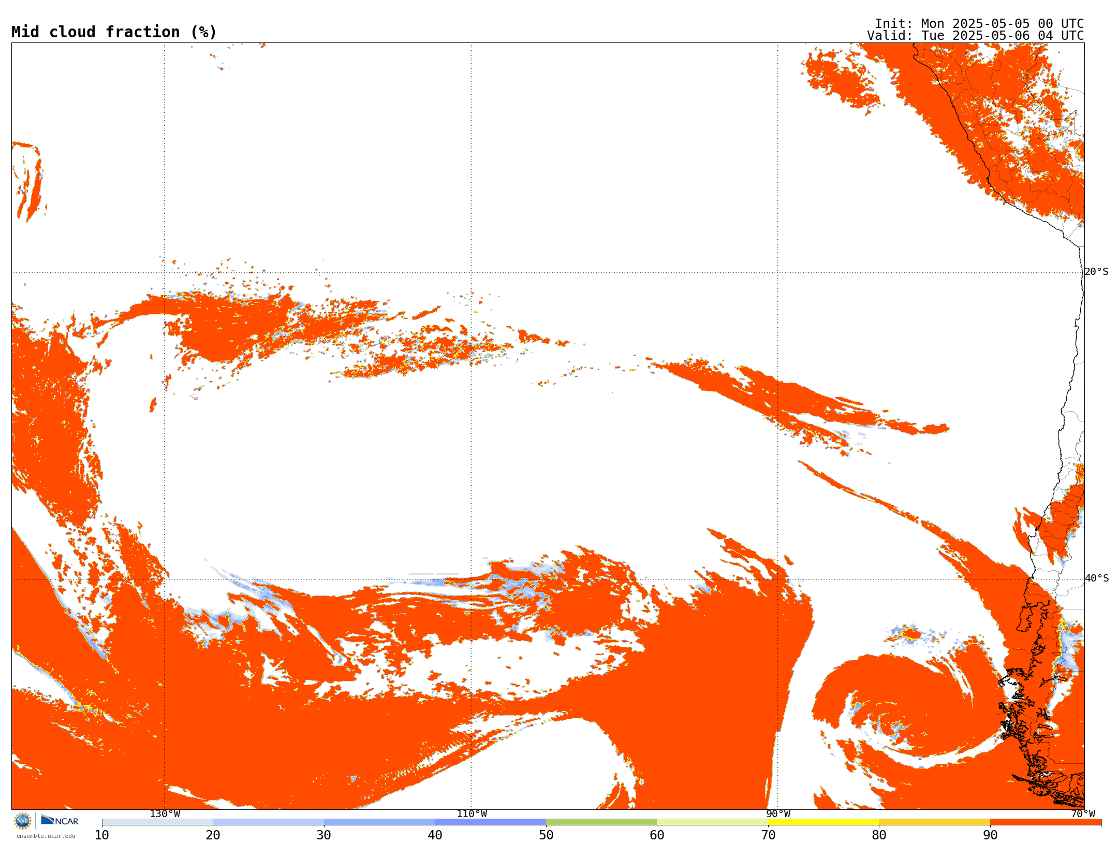Click the 130°W longitude label
The height and width of the screenshot is (842, 1118).
[x=165, y=814]
